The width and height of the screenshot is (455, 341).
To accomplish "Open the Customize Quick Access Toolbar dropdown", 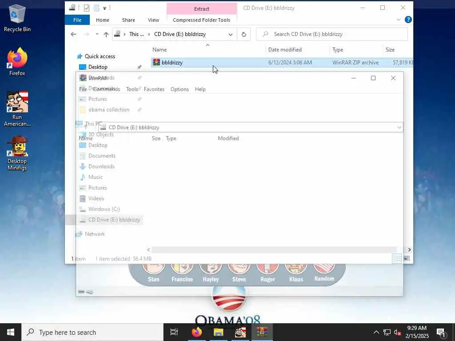I will point(104,8).
